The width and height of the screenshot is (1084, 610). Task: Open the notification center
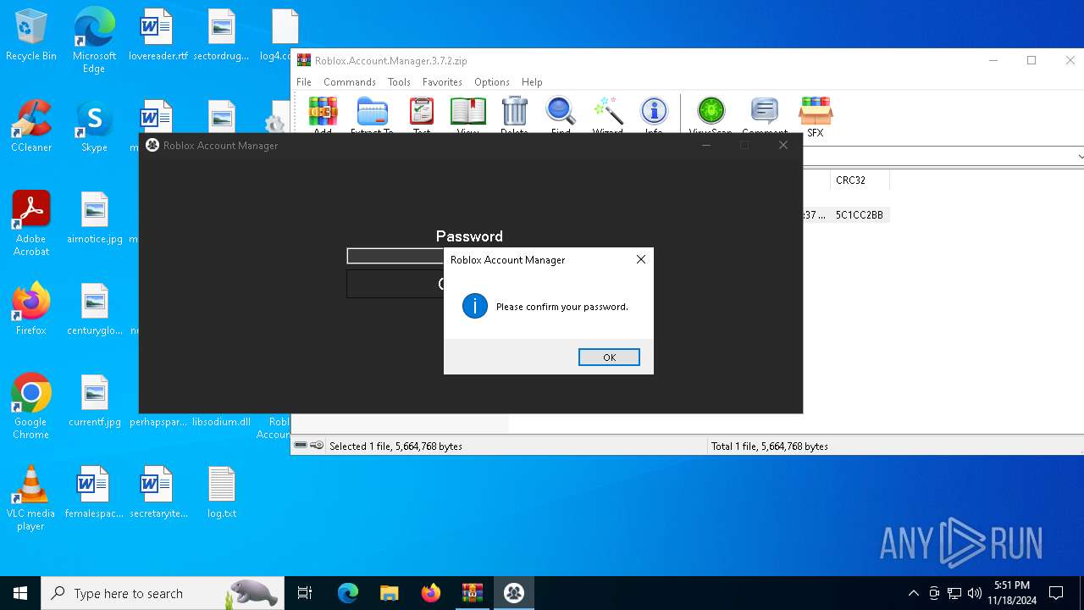pyautogui.click(x=1056, y=593)
